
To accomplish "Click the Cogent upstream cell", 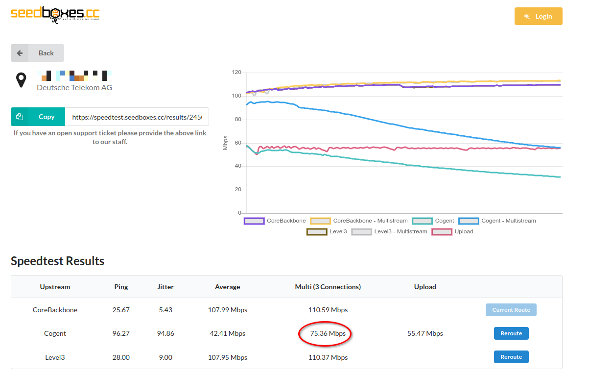I will click(x=55, y=333).
